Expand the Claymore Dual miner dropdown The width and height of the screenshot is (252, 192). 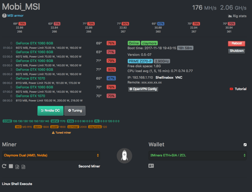click(51, 155)
